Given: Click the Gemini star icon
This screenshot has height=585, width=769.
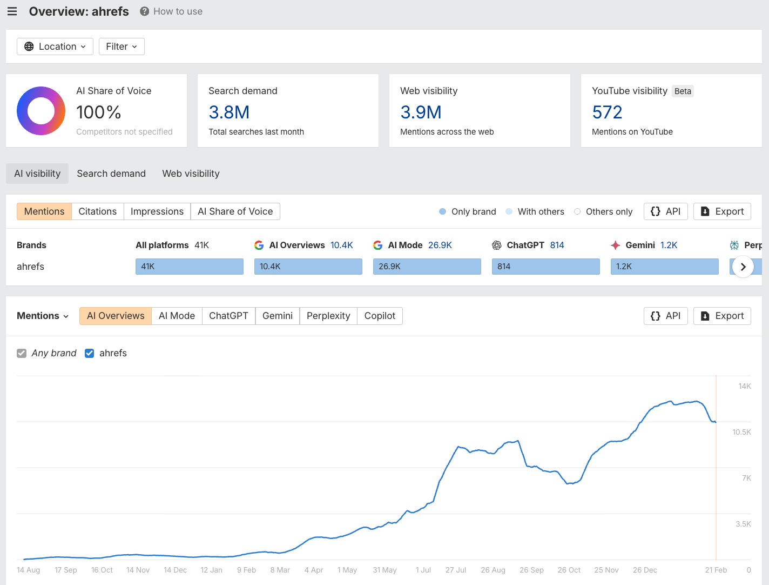Looking at the screenshot, I should coord(616,245).
